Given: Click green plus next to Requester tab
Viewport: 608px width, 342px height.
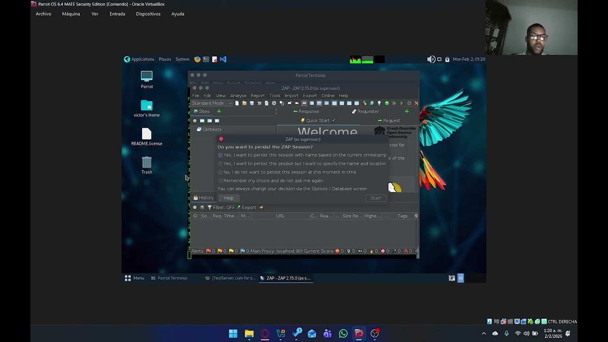Looking at the screenshot, I should click(x=407, y=111).
